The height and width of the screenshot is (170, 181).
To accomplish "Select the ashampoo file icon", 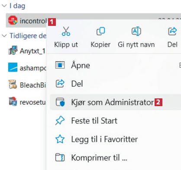I will point(13,67).
